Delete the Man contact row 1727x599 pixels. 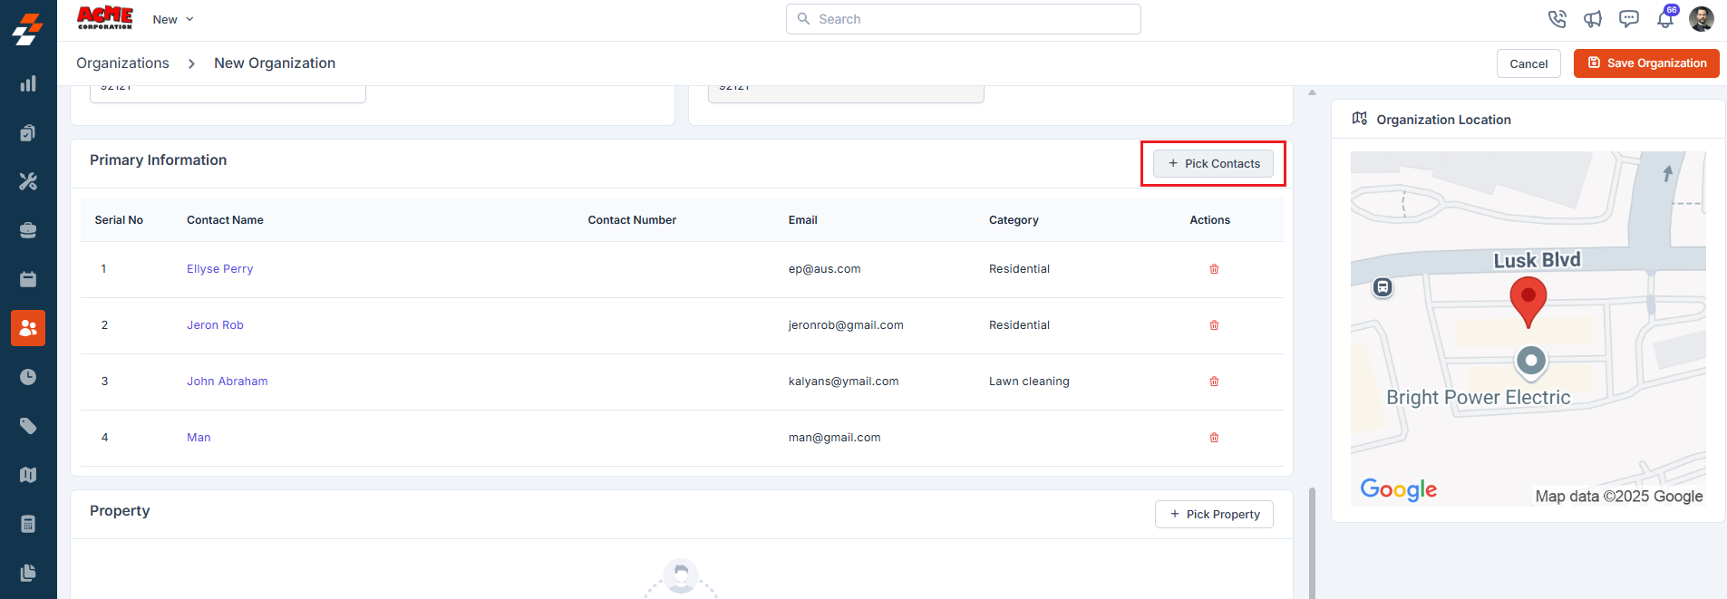(x=1214, y=438)
